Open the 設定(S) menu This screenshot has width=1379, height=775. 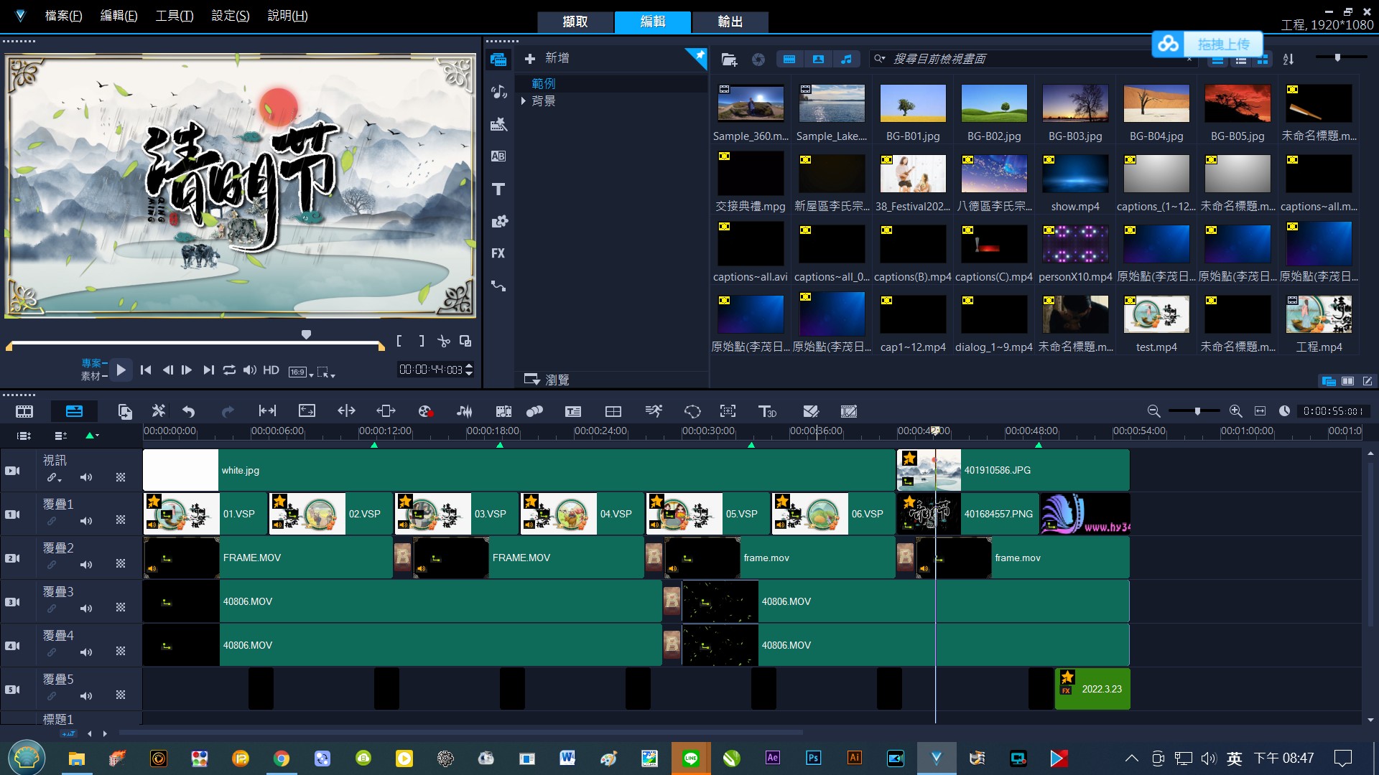click(231, 16)
